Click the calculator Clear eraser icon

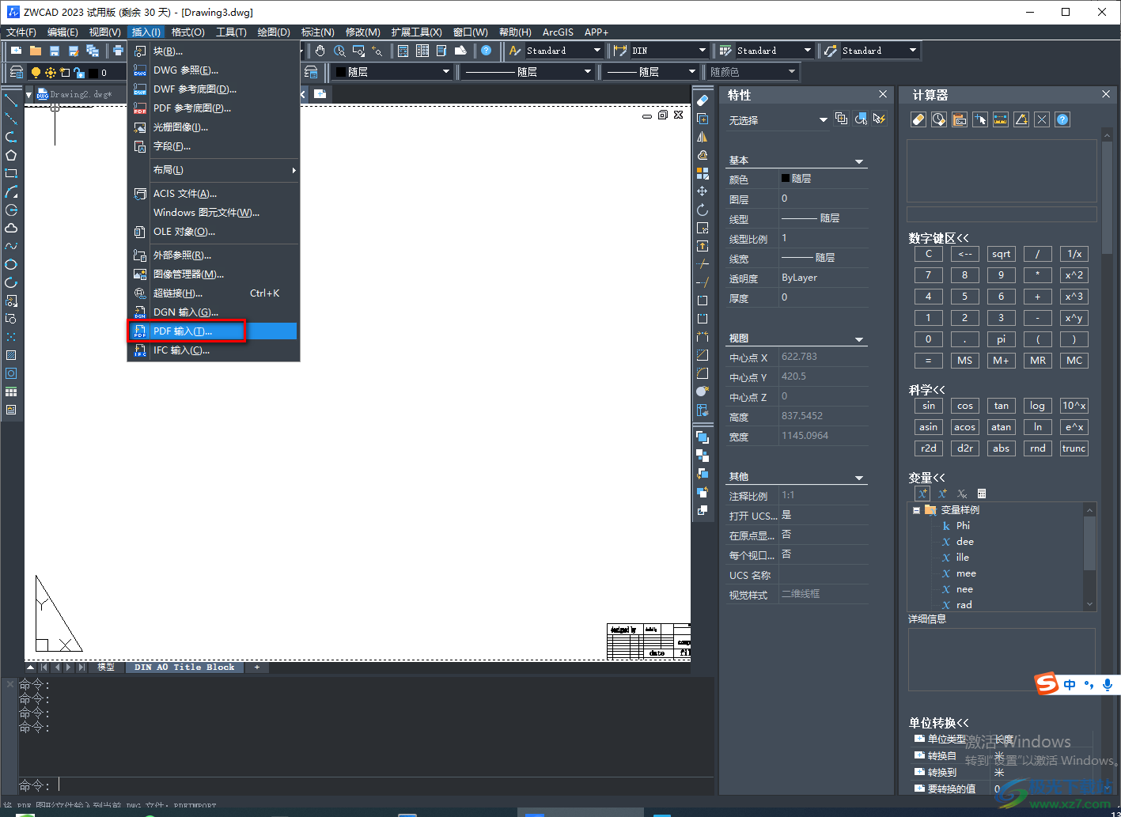click(x=918, y=119)
